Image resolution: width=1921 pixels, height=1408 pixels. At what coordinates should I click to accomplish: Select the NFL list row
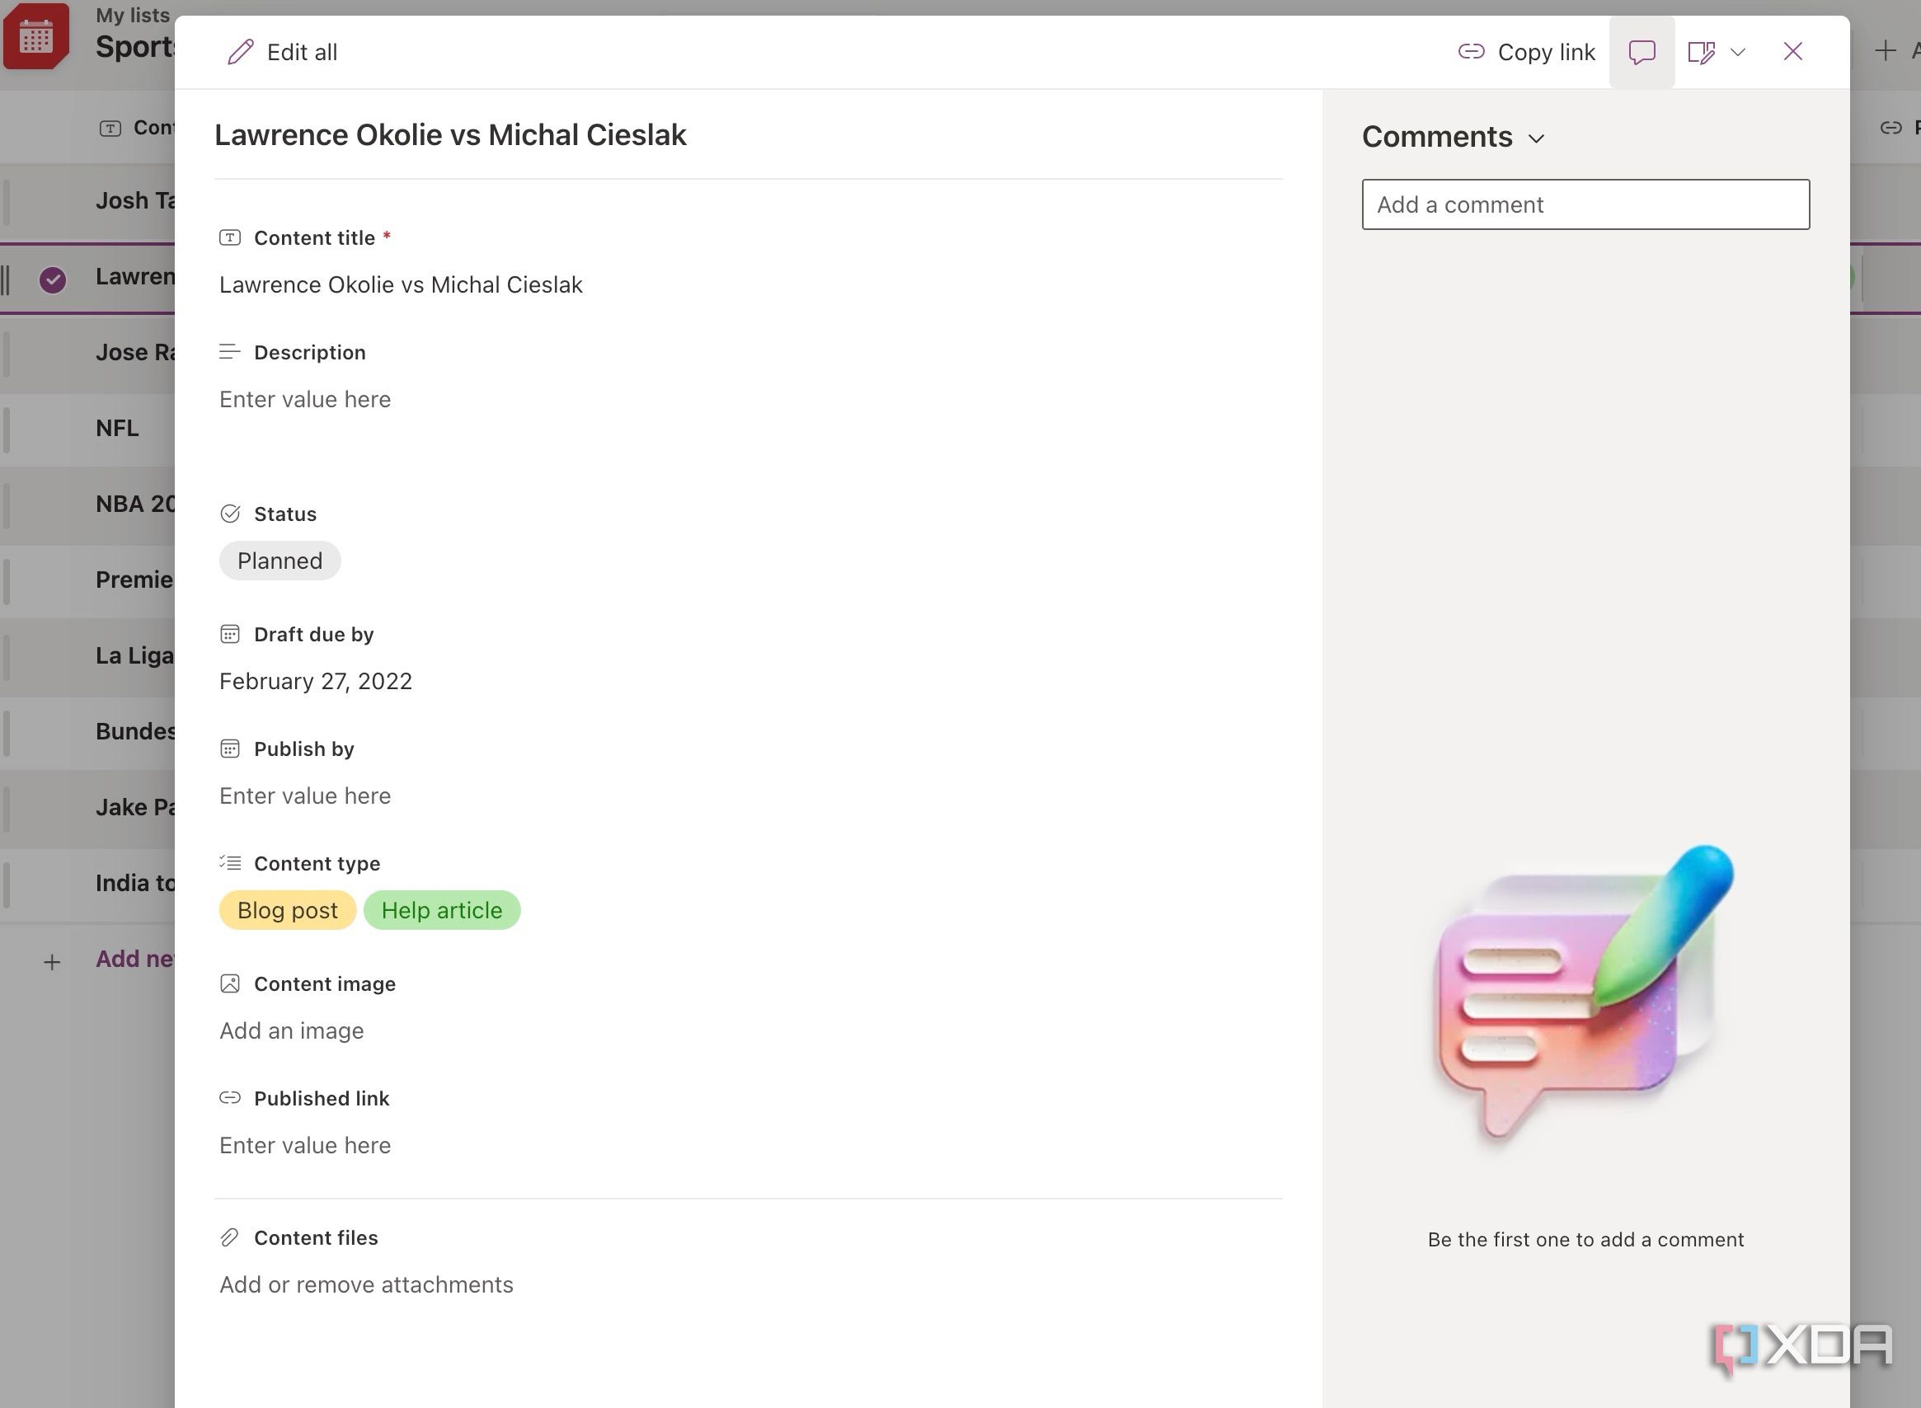[x=117, y=428]
